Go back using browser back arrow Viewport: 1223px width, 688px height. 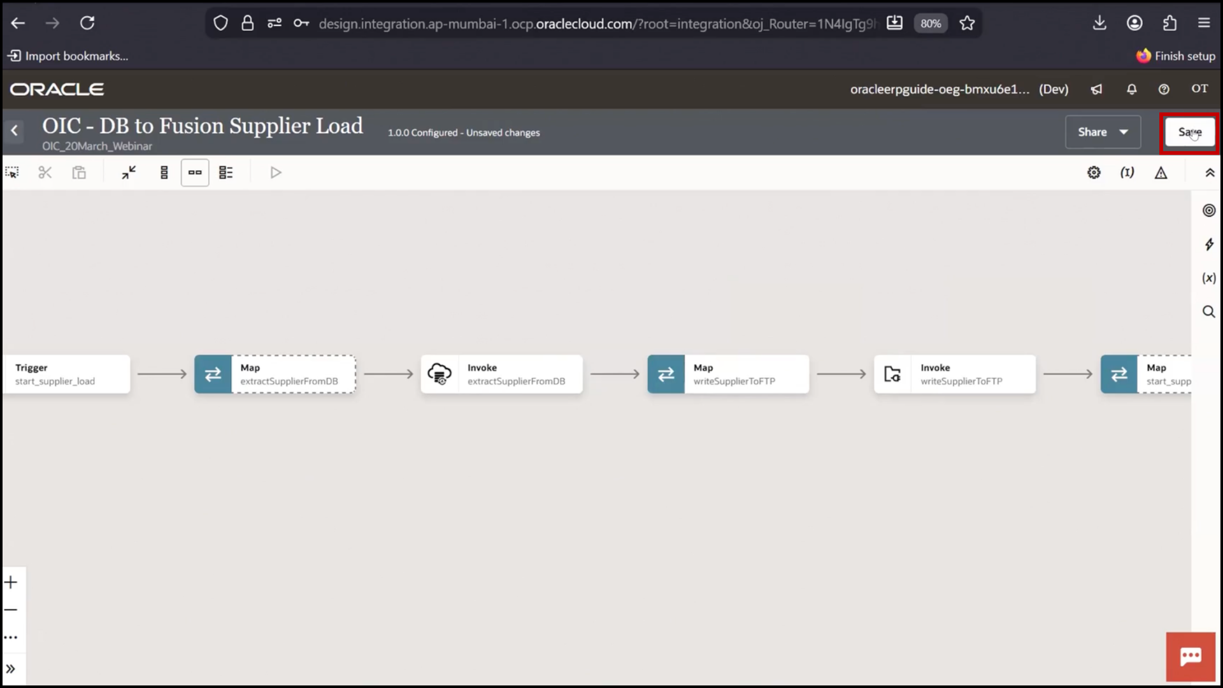click(18, 24)
